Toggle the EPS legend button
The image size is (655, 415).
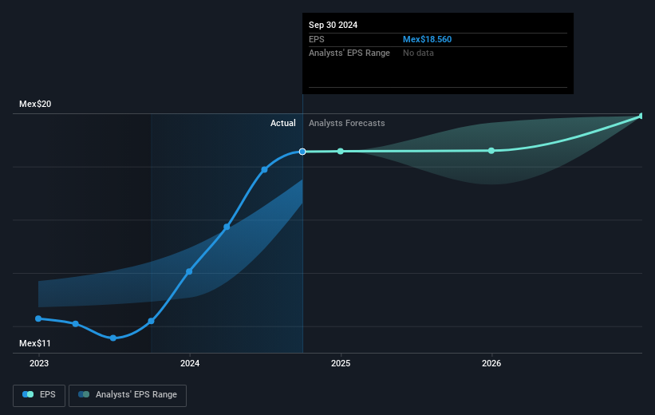tap(39, 395)
